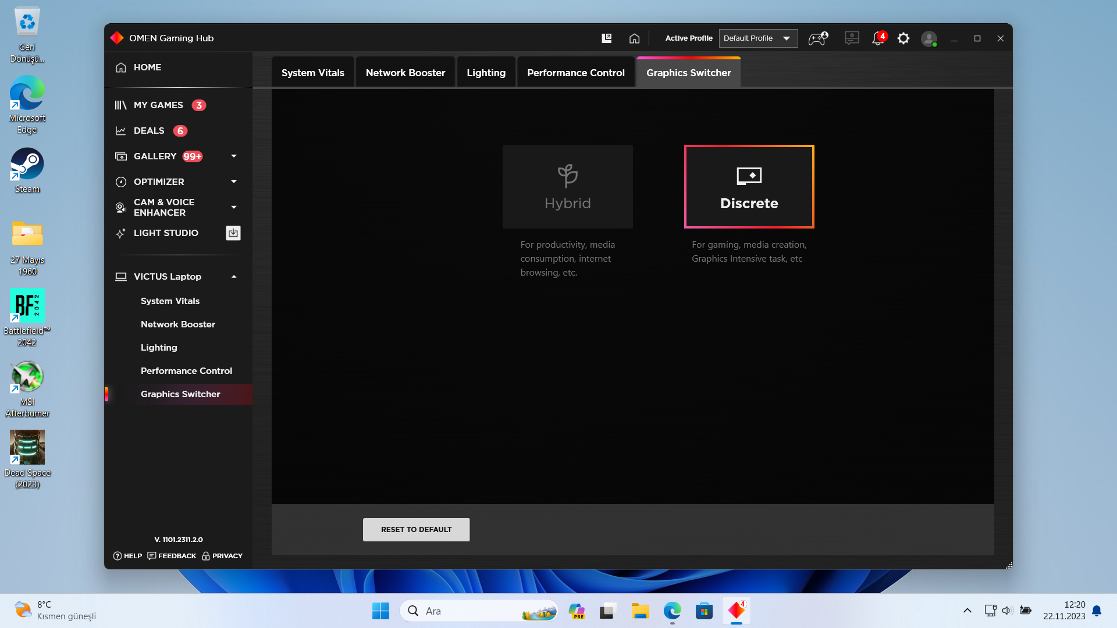Switch to the Network Booster tab

(405, 73)
